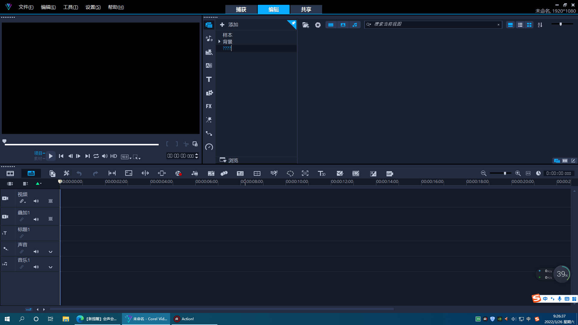Click the preview timecode field
The height and width of the screenshot is (325, 578).
pyautogui.click(x=181, y=156)
